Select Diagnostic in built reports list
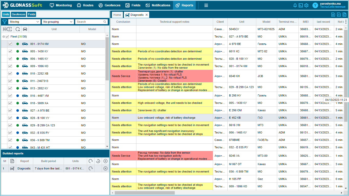This screenshot has height=196, width=349. [24, 168]
